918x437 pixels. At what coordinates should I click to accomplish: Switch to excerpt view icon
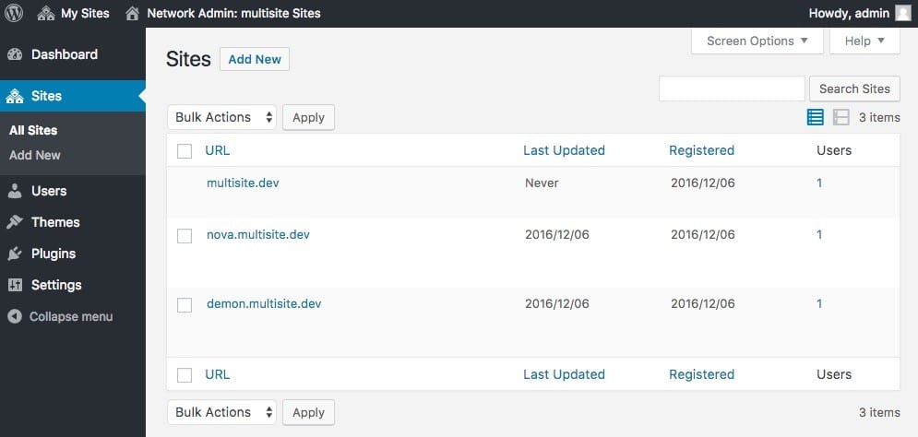point(841,117)
